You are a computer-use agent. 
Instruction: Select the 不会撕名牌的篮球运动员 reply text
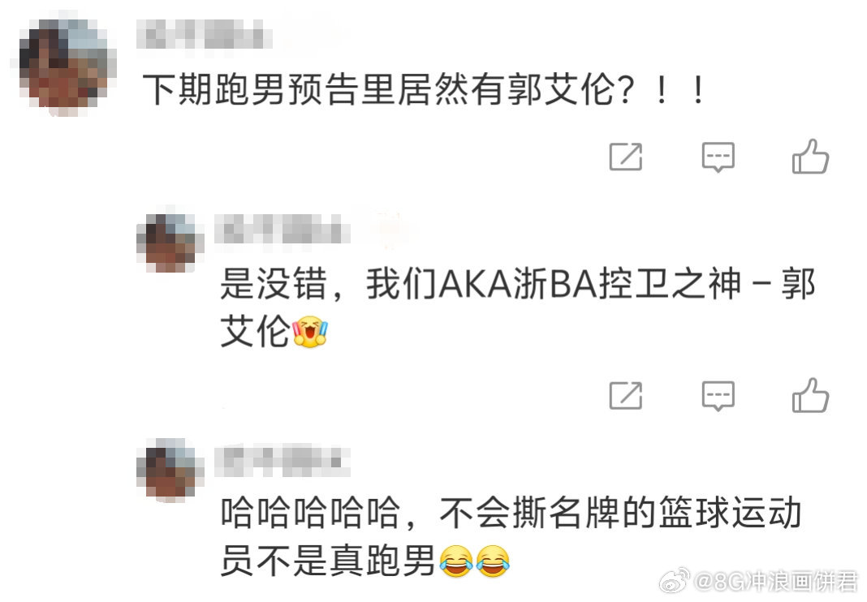[x=511, y=536]
